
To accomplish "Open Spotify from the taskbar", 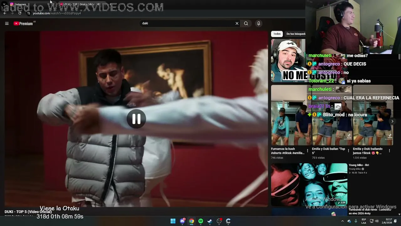I will [200, 221].
